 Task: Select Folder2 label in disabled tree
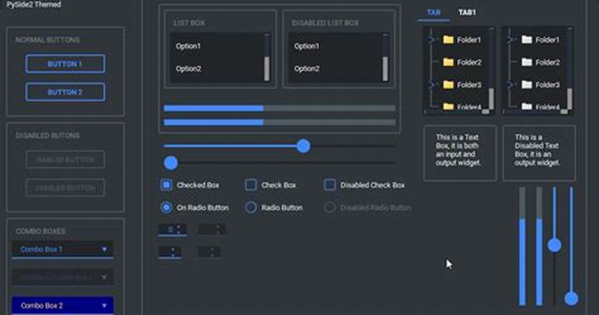tap(547, 62)
